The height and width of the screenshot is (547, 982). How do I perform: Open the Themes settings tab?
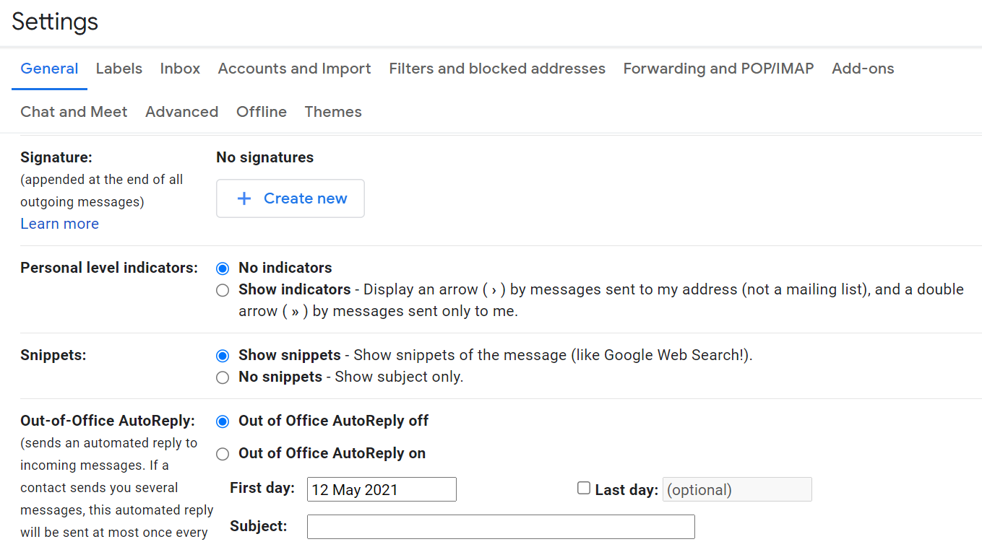(333, 112)
